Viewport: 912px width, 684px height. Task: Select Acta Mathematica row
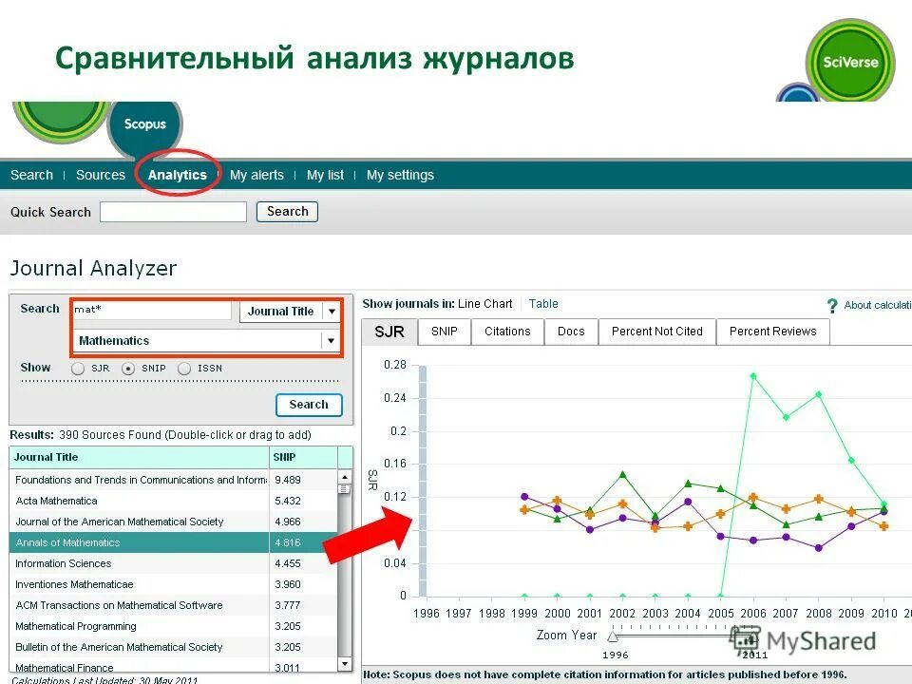pos(173,501)
